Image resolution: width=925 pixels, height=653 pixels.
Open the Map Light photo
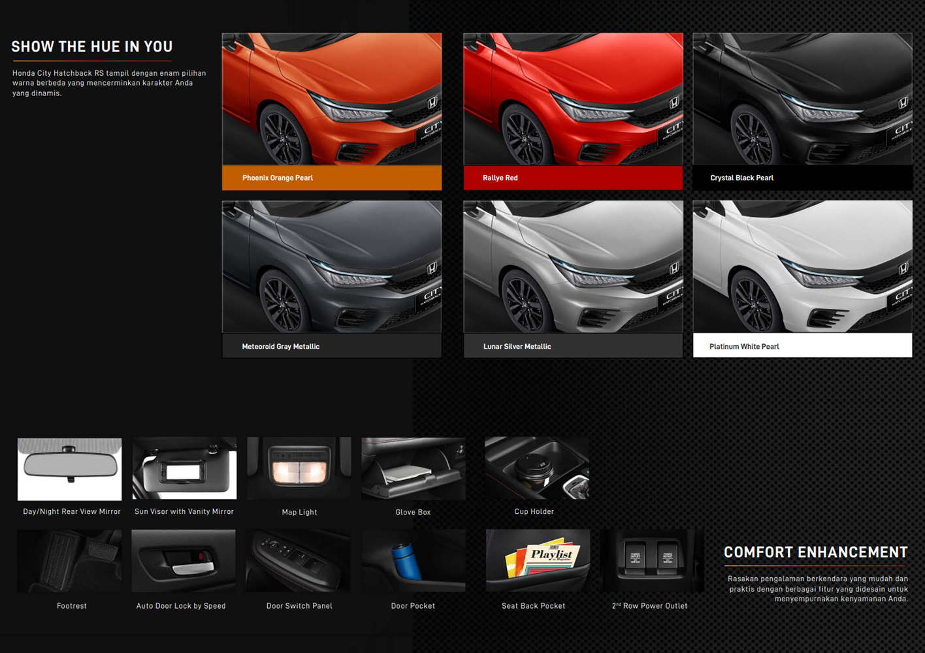[x=299, y=469]
